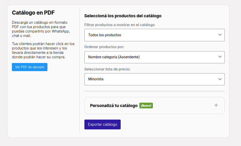Screen dimensions: 241x146
Task: Click the Filtrar productos a mostrar label
Action: (119, 25)
